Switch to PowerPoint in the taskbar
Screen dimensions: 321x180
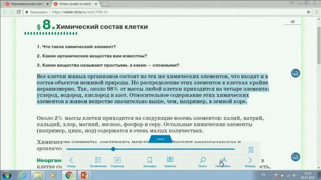pyautogui.click(x=84, y=175)
